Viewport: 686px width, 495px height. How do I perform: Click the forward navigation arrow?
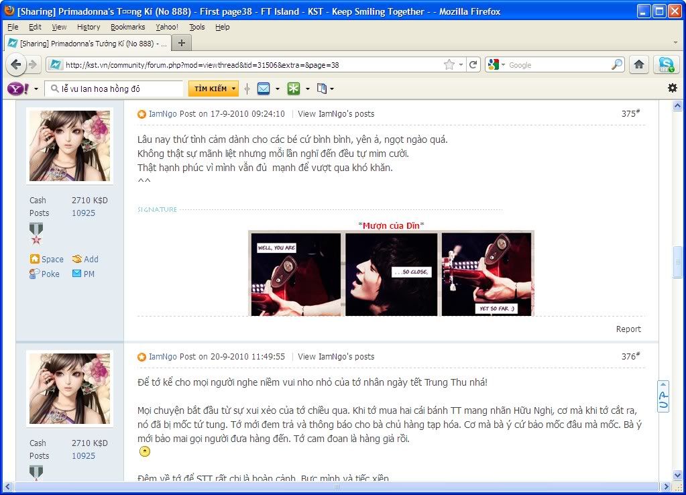pos(34,65)
